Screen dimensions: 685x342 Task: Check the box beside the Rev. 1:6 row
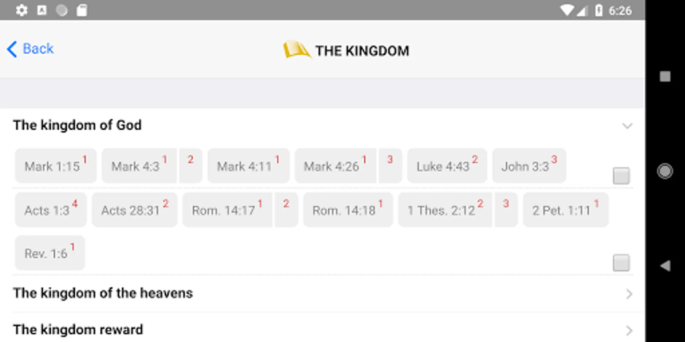pos(621,263)
